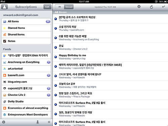Image resolution: width=168 pixels, height=126 pixels.
Task: Click the baenefit.com blogger icon
Action: [5, 75]
